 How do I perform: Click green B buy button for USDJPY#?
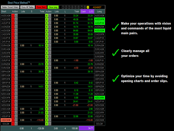coord(46,116)
